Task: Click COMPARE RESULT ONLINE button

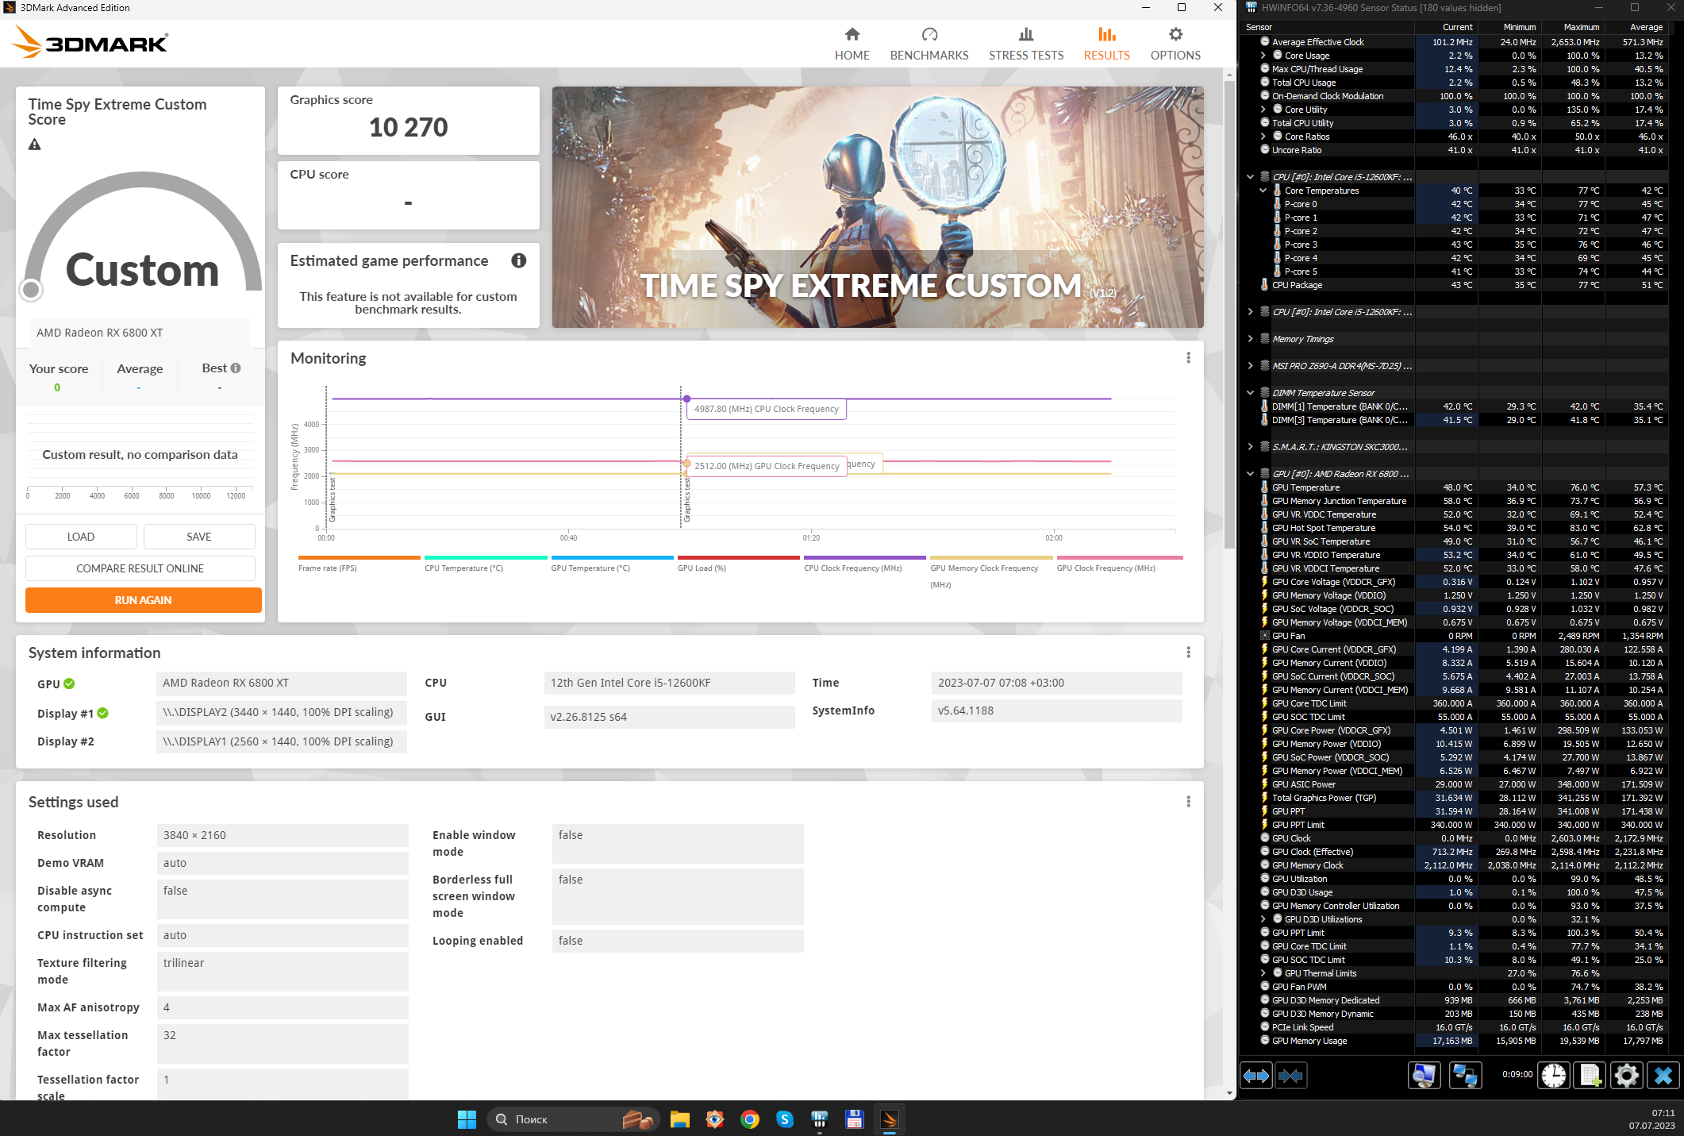Action: [x=140, y=568]
